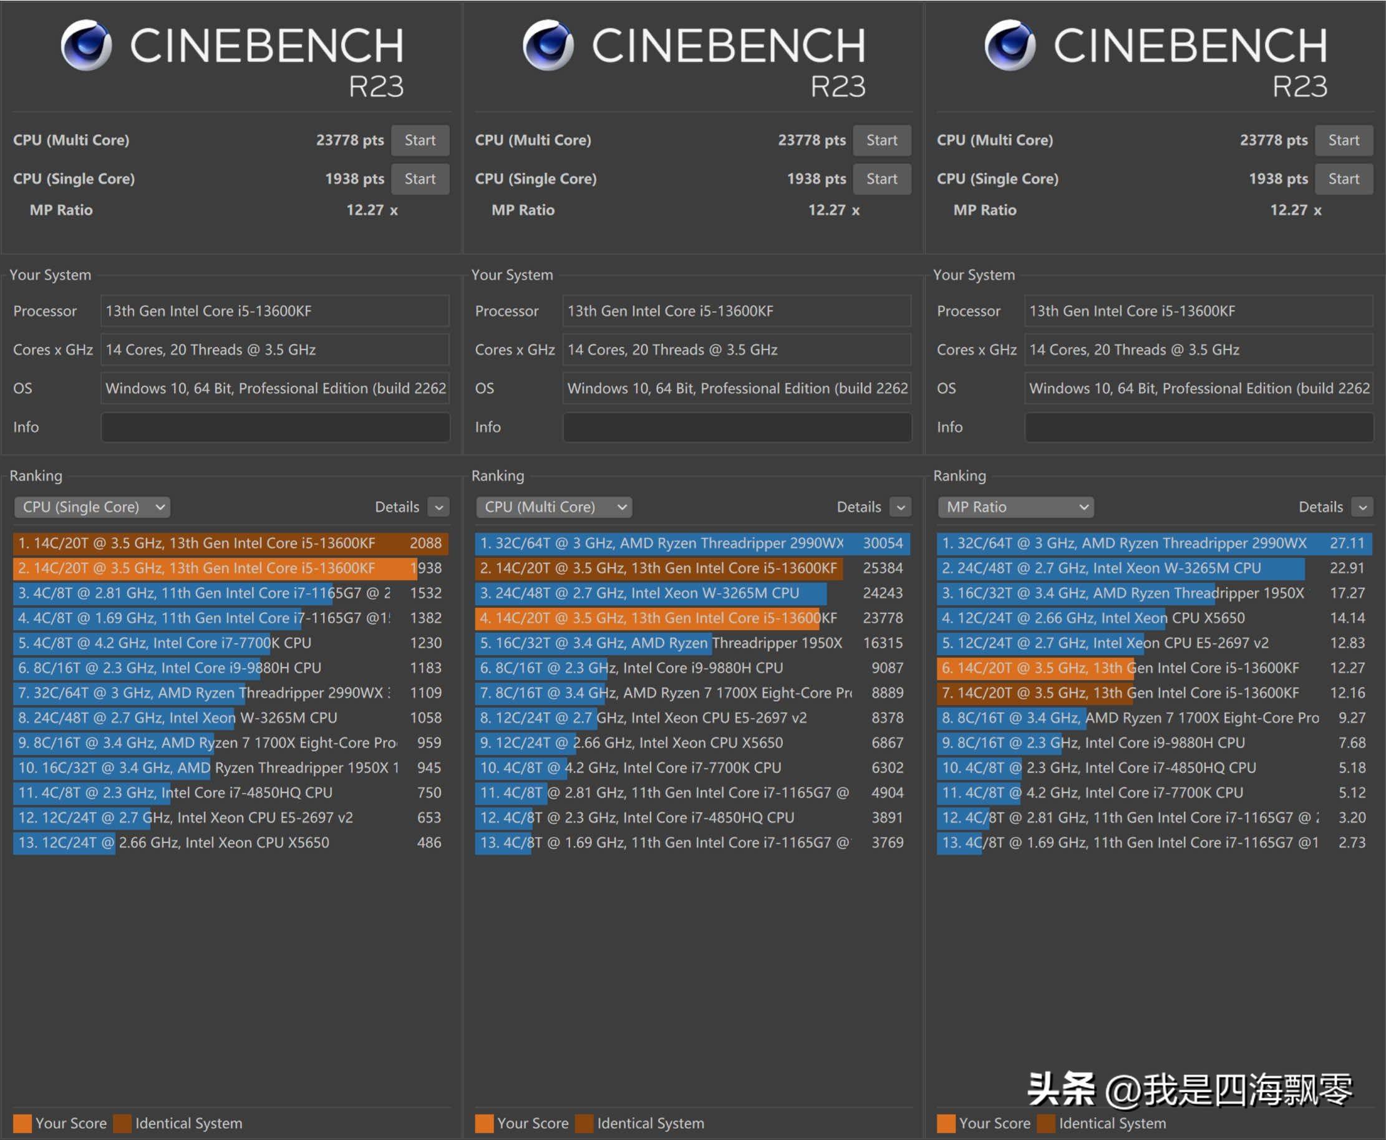1386x1140 pixels.
Task: Select Xeon X5650 MP Ratio row 14.14
Action: click(1154, 618)
